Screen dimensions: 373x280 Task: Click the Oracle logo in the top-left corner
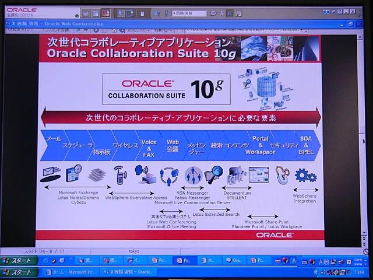point(22,10)
